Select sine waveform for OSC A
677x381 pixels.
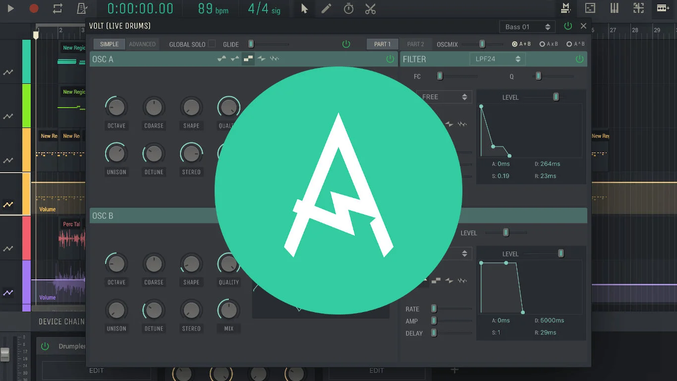click(222, 59)
